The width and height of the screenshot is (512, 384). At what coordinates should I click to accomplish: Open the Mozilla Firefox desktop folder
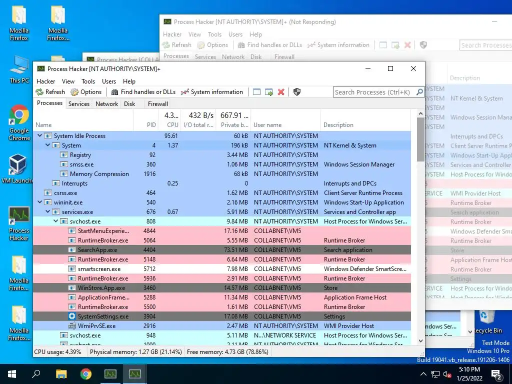pyautogui.click(x=19, y=23)
